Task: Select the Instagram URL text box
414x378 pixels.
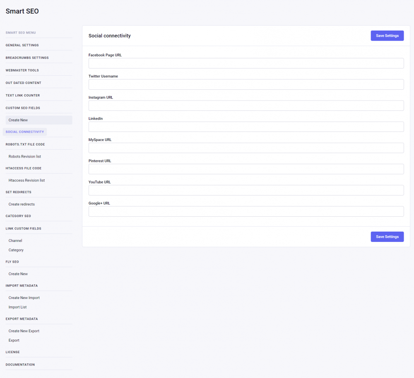Action: 246,105
